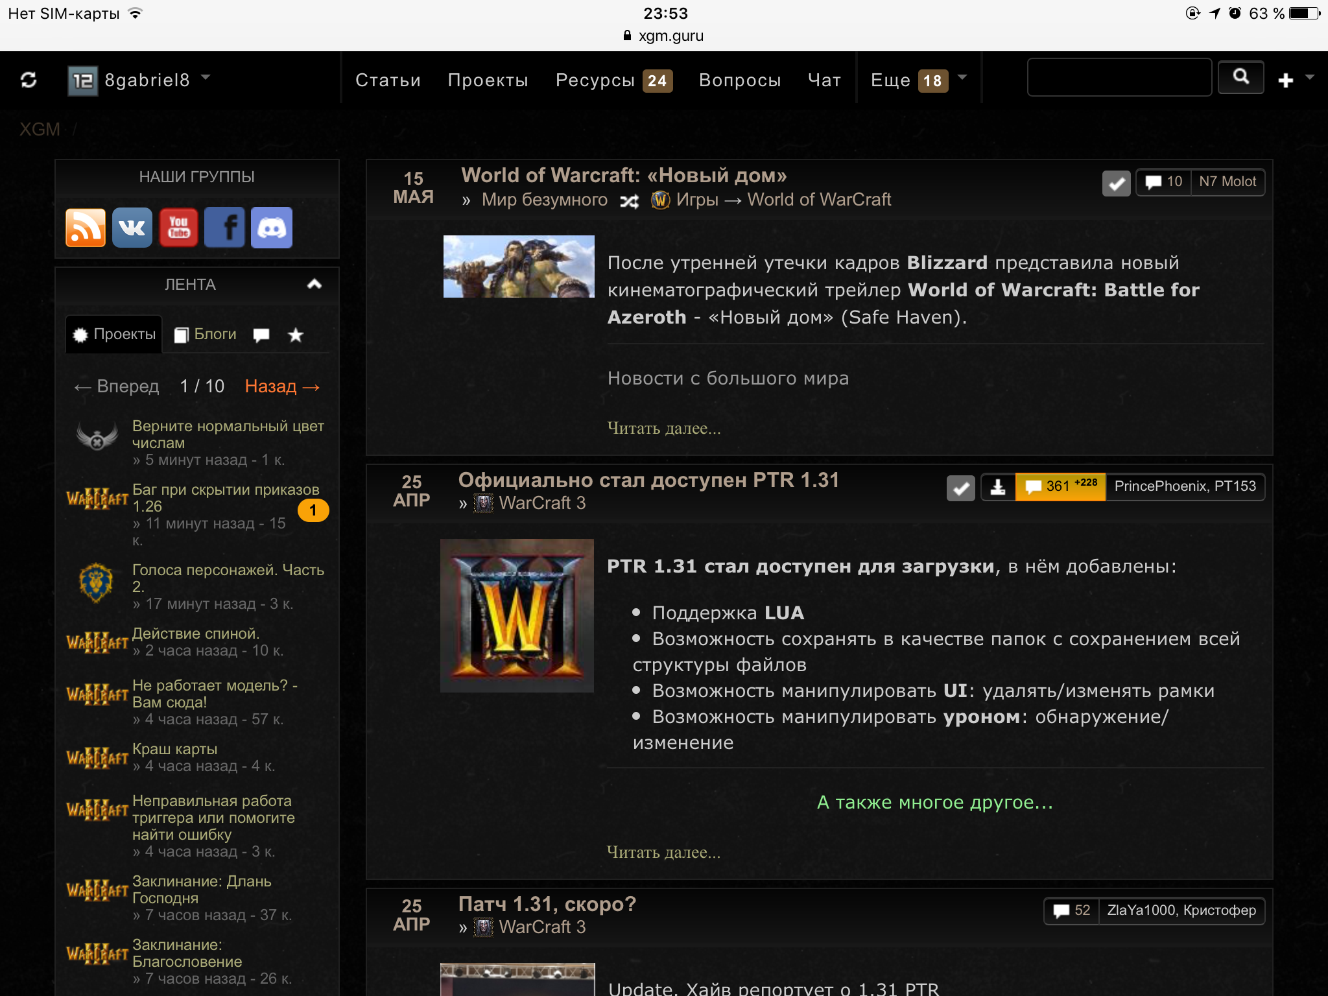Switch to the Блоги tab in the feed

point(205,334)
